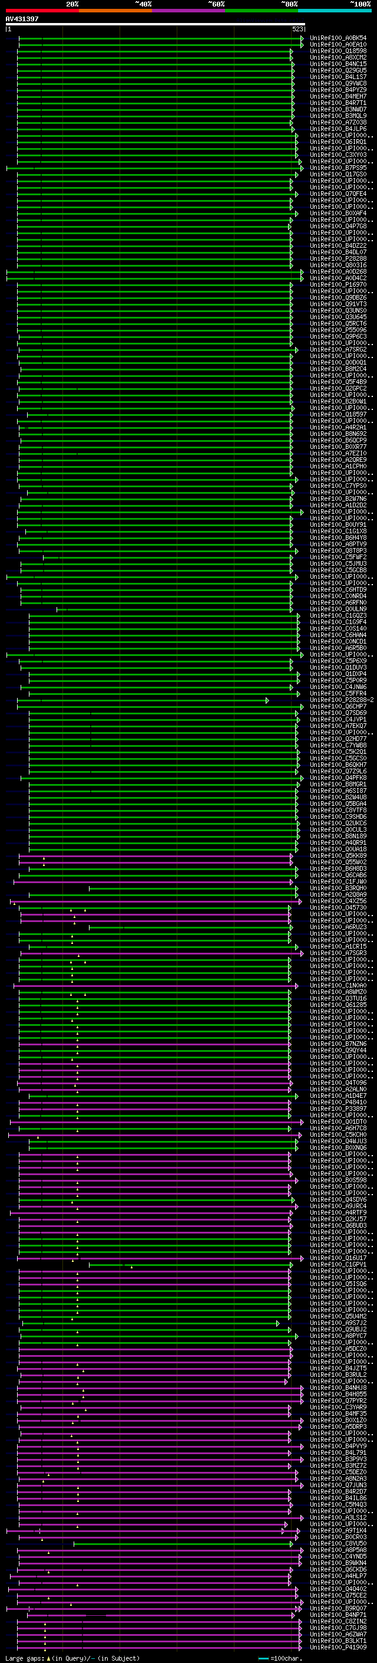Select the UniRef100_A0D268 label
Viewport: 377px width, 1663px height.
point(338,272)
